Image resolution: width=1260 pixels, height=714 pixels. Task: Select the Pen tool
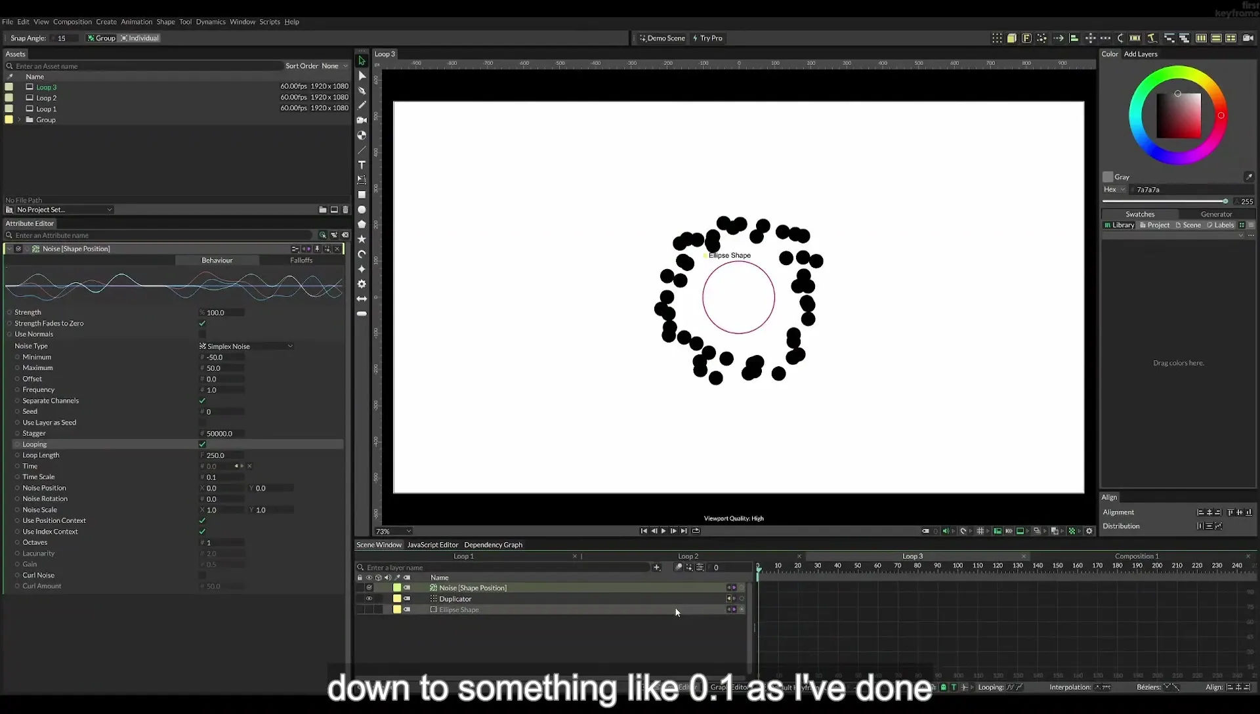pyautogui.click(x=362, y=91)
